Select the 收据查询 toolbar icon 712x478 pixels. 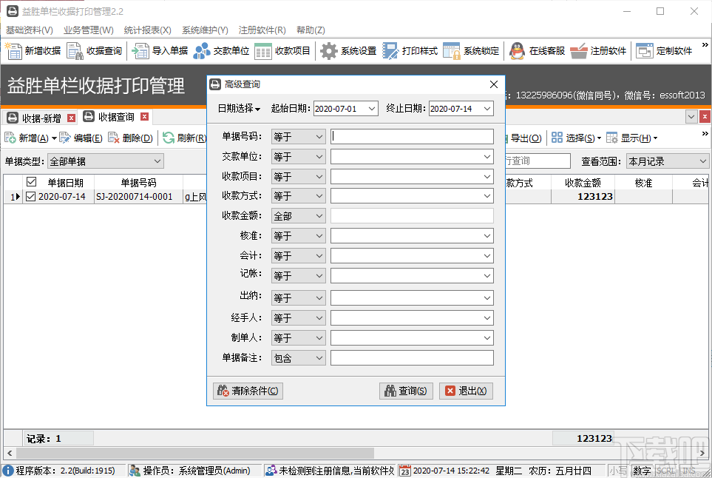(96, 50)
